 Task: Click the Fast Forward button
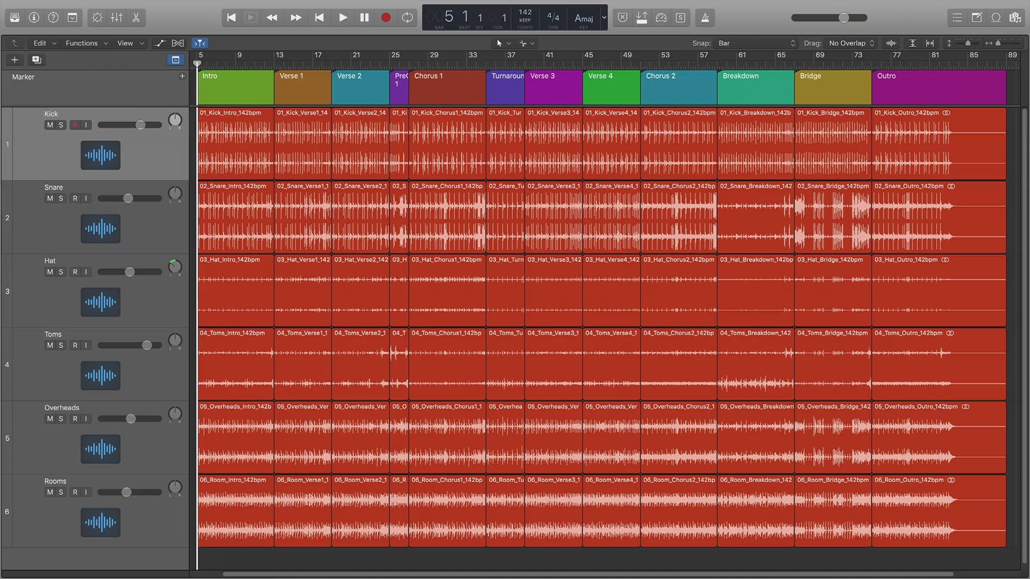click(x=296, y=18)
